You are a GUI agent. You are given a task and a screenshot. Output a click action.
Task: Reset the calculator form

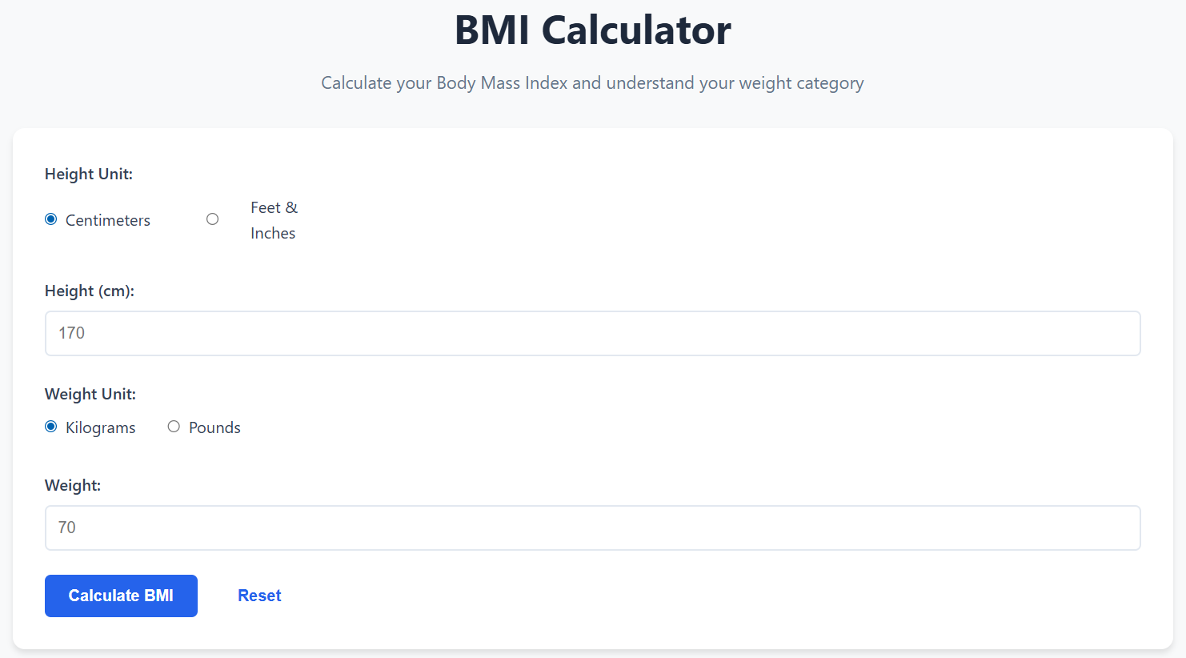(x=259, y=595)
